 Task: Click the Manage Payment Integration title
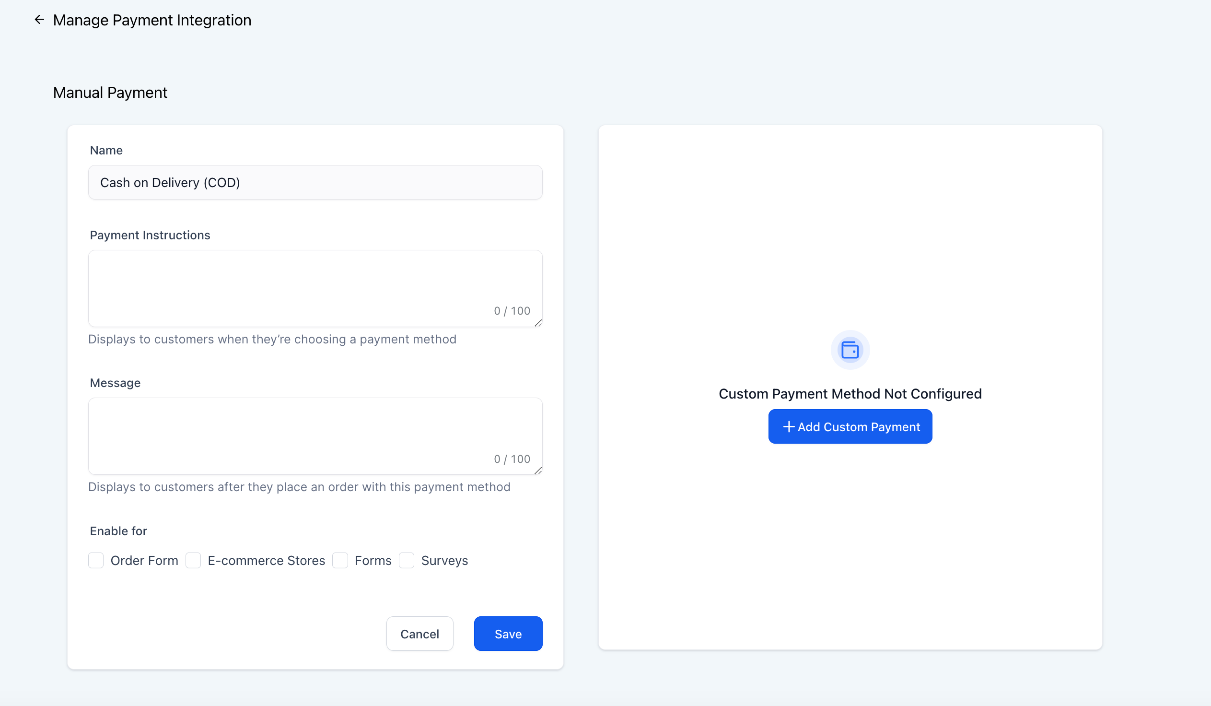(152, 20)
